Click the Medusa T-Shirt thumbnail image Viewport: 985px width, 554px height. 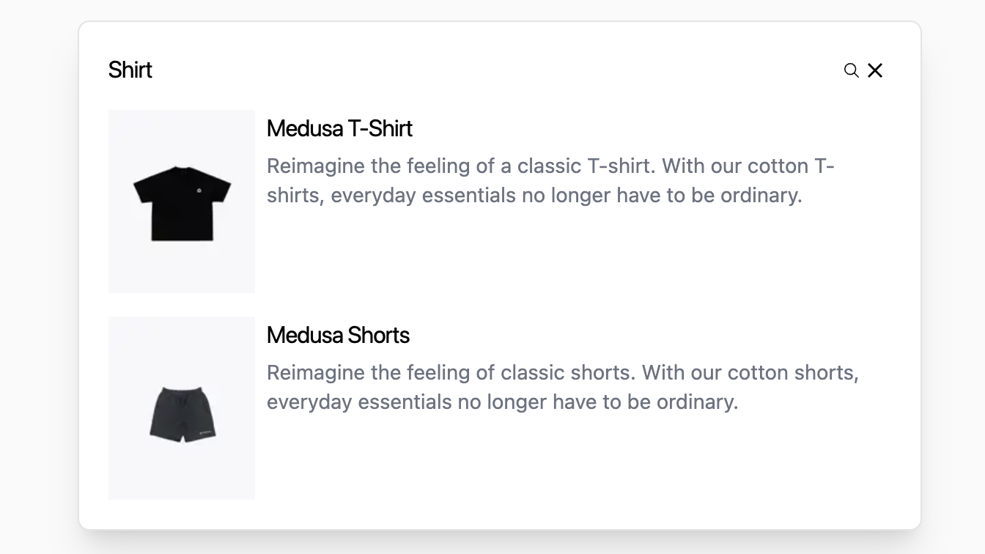click(181, 201)
